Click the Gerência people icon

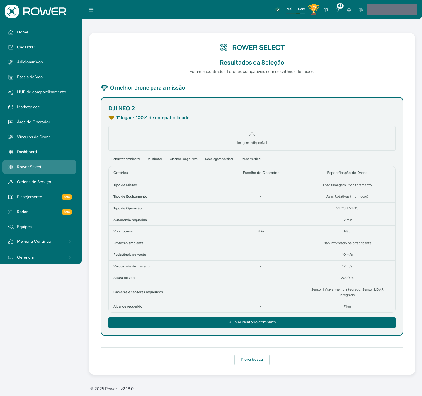coord(11,257)
